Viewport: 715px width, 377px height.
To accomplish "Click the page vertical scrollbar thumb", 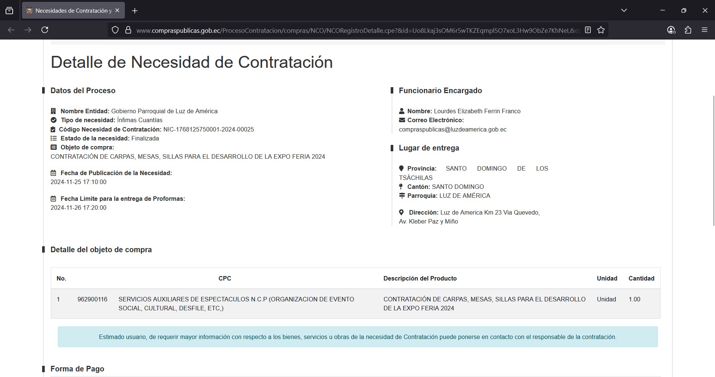I will point(714,161).
